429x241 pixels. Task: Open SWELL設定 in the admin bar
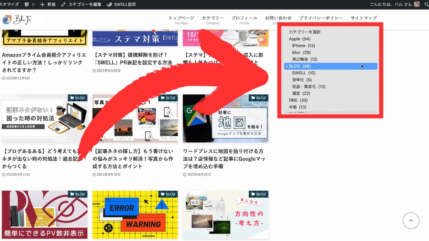coord(121,5)
